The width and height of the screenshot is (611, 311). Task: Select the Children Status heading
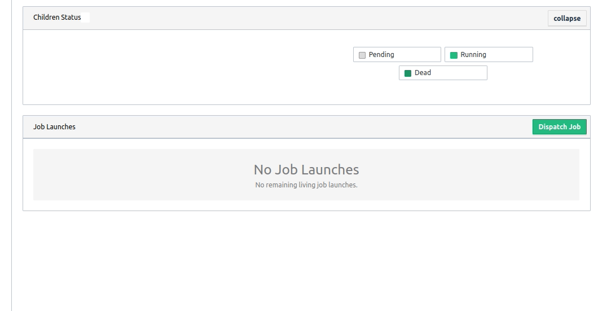coord(57,17)
